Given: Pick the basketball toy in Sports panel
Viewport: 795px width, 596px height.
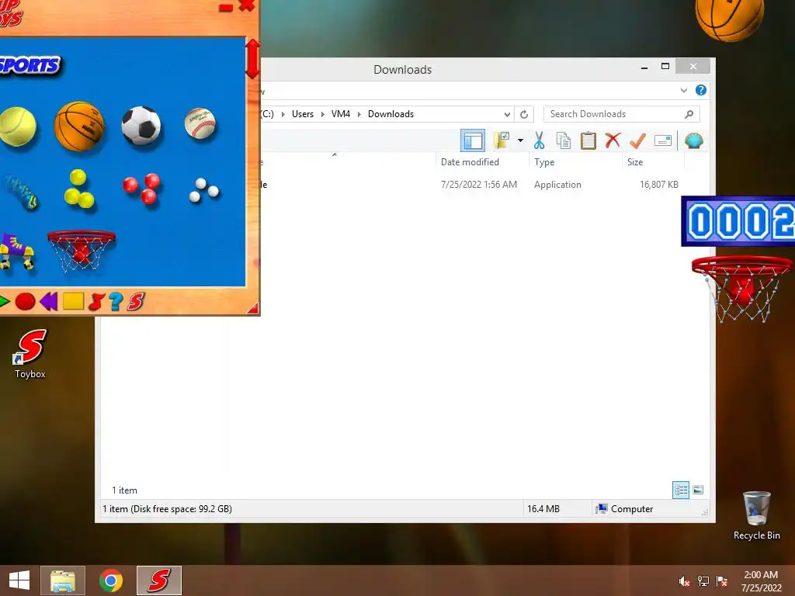Looking at the screenshot, I should tap(79, 126).
